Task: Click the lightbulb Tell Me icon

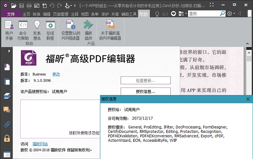Action: coord(157,14)
